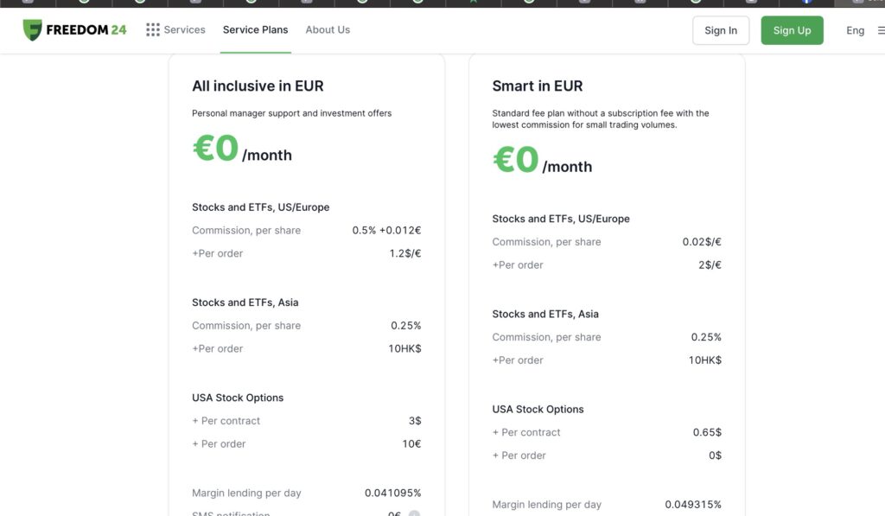Click "+Per order" under Asia, Smart card
Viewport: 885px width, 516px height.
(518, 360)
